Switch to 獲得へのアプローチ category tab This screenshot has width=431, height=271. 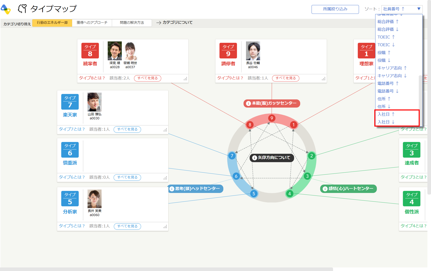pyautogui.click(x=92, y=23)
